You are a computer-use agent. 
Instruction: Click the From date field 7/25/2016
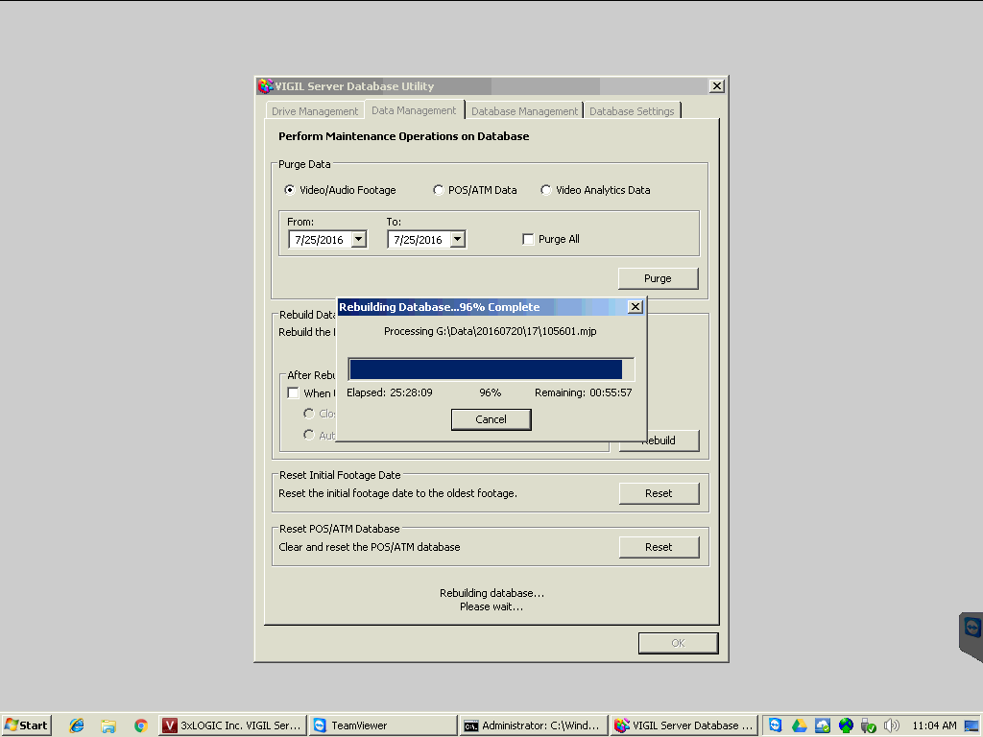click(320, 239)
